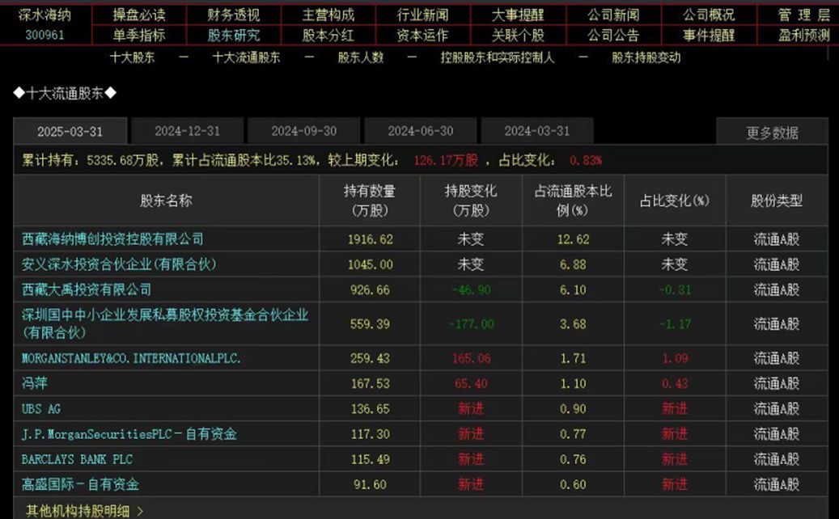Jump to 股东持股变动 sub-section
This screenshot has width=839, height=519.
click(646, 57)
